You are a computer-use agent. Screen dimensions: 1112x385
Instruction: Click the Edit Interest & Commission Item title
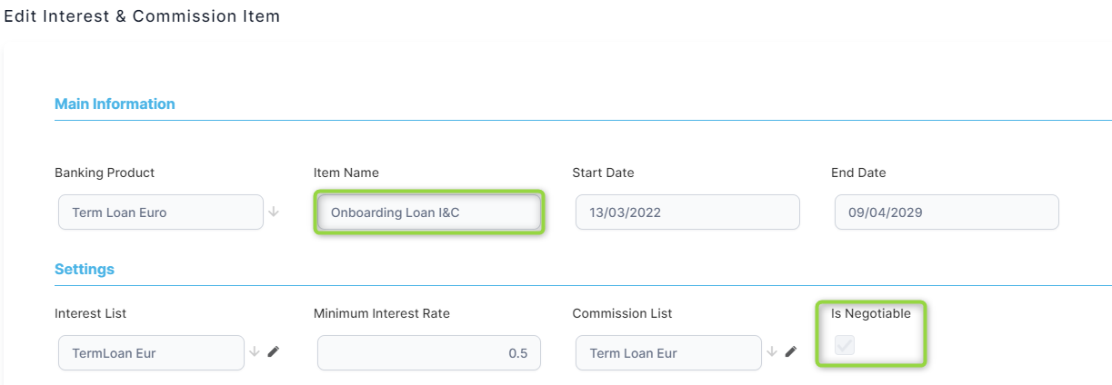click(142, 16)
